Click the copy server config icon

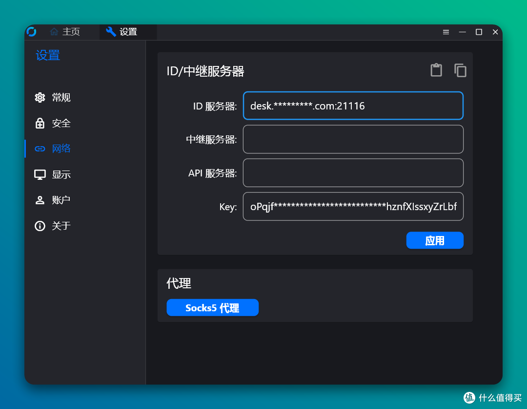(460, 70)
